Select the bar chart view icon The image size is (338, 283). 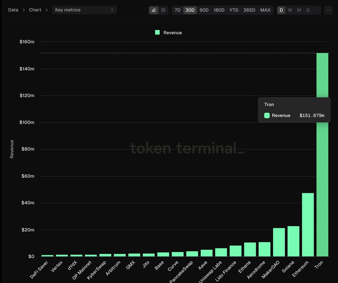[x=154, y=10]
